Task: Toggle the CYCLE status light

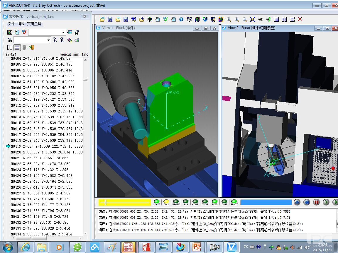Action: (x=205, y=202)
